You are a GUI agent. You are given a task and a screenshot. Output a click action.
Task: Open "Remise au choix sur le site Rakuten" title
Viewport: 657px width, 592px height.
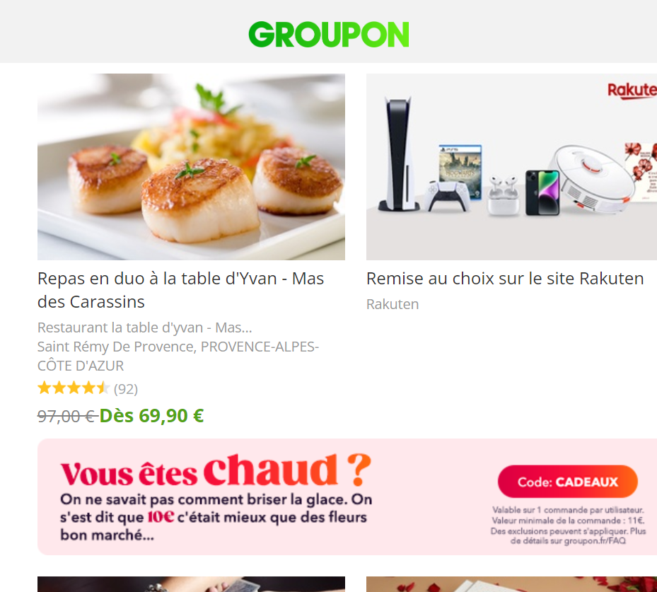(505, 279)
